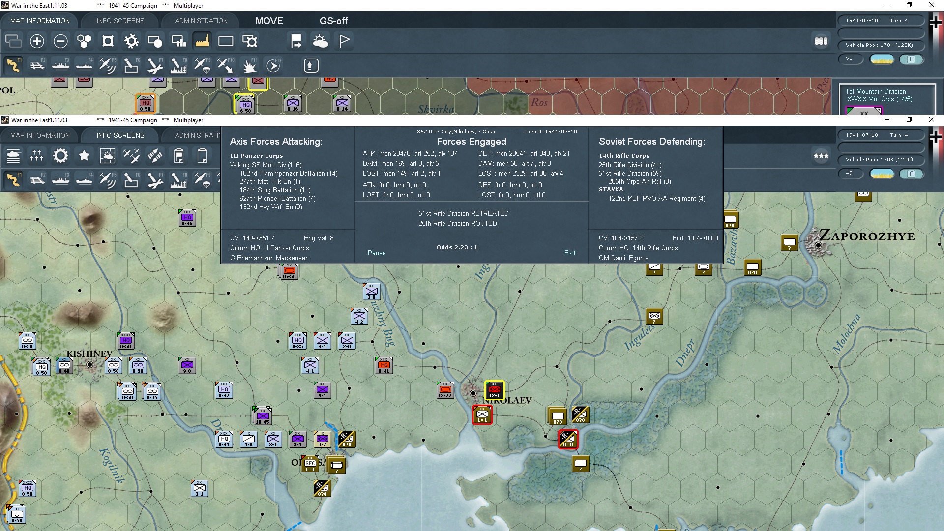Click the F12 end turn arrow icon

click(x=273, y=65)
